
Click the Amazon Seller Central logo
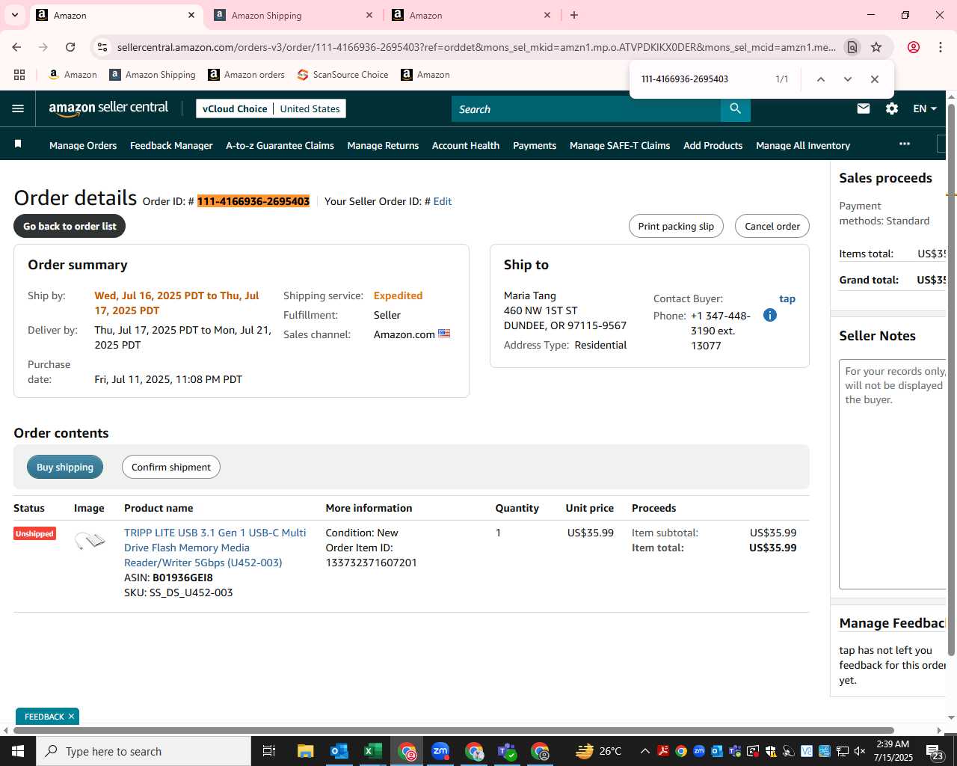[x=108, y=108]
